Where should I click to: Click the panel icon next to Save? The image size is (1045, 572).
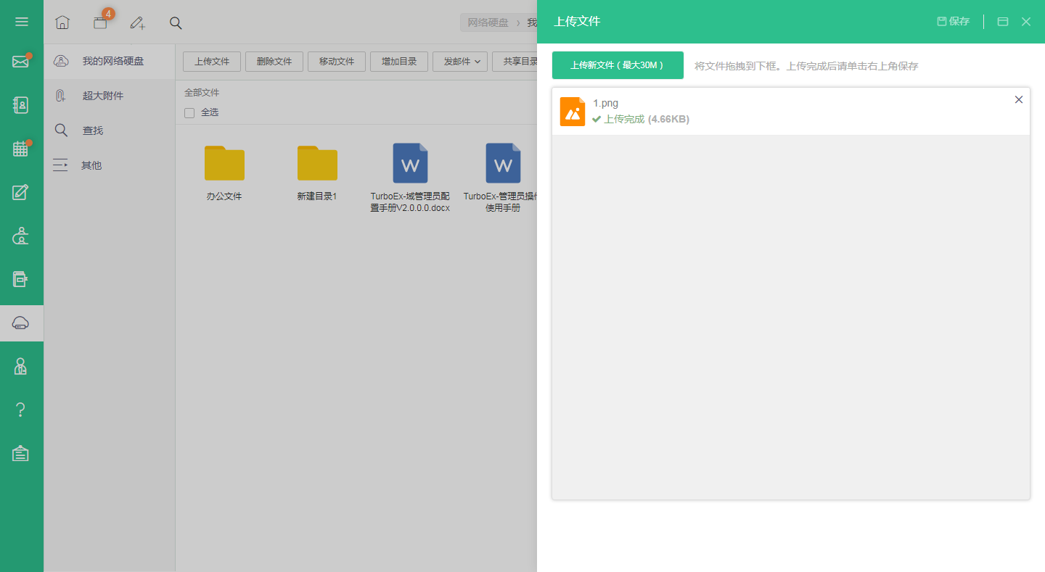coord(1003,22)
